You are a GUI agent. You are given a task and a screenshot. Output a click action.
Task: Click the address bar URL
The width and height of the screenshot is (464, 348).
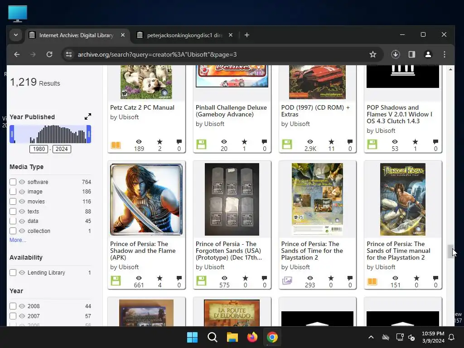pos(157,54)
